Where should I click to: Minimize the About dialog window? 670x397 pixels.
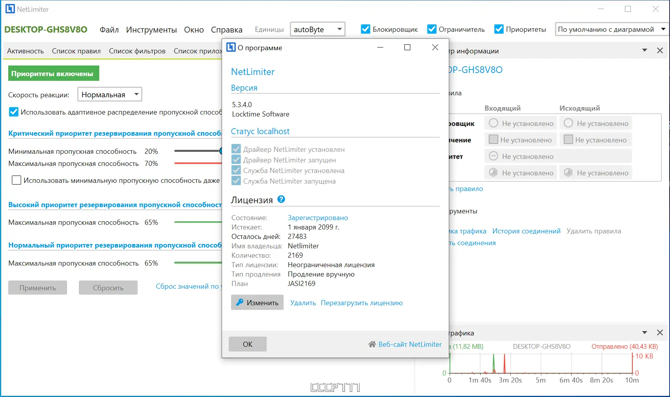point(380,47)
